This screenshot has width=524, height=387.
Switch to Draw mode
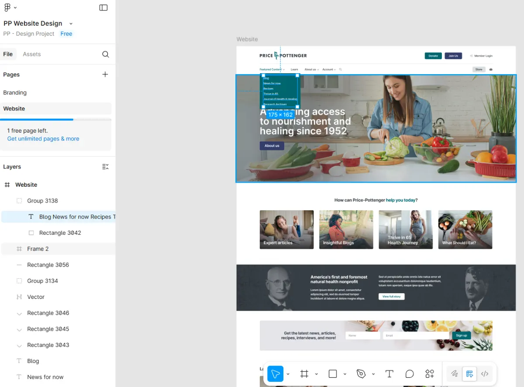[455, 374]
